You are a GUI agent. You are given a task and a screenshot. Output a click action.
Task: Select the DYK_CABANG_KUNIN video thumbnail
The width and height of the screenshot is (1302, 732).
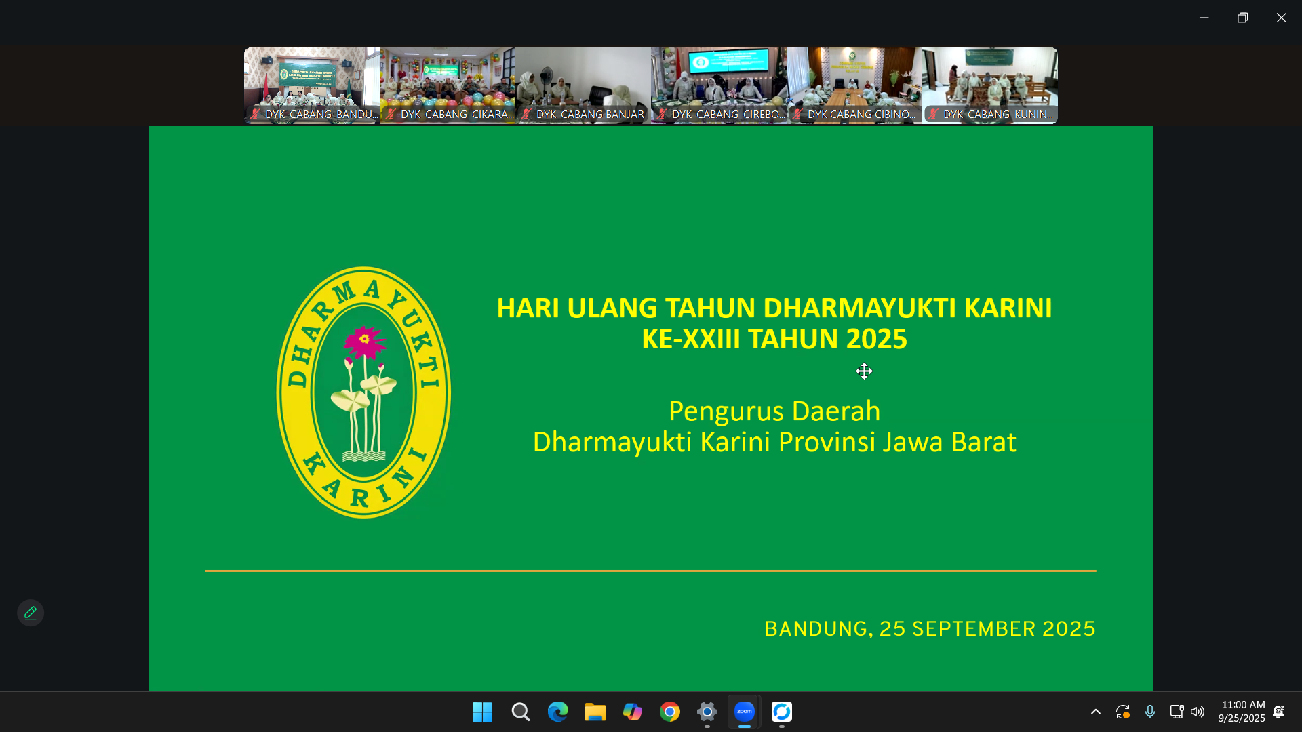click(x=990, y=85)
